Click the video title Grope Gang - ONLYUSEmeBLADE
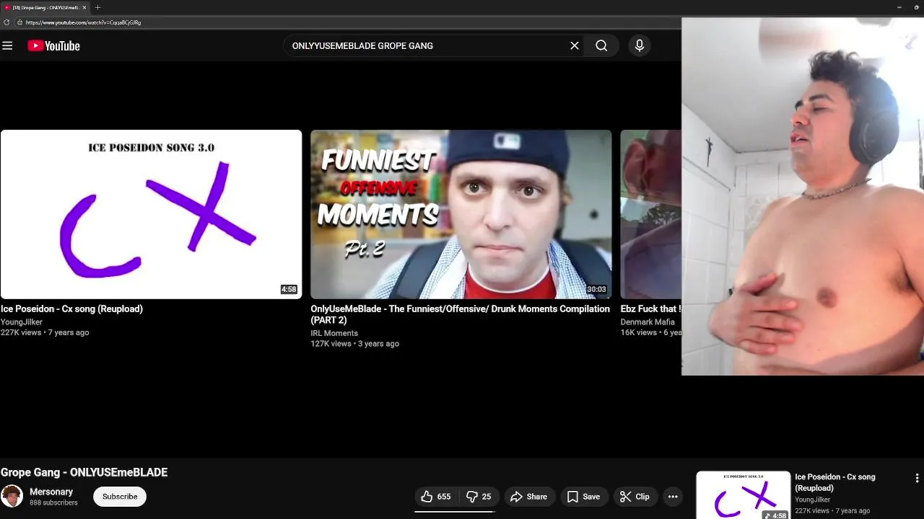Screen dimensions: 924x519 click(x=84, y=473)
